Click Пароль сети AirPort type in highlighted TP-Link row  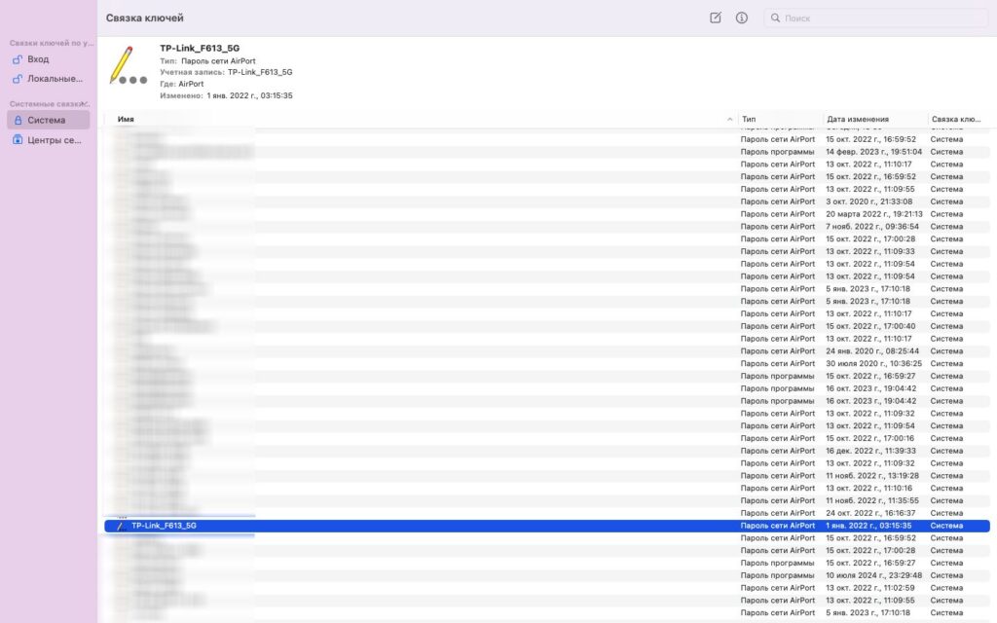pos(778,526)
